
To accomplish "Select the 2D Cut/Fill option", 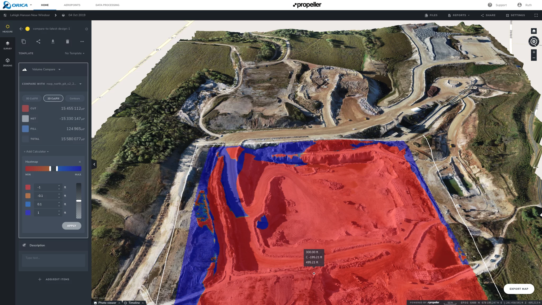I will pyautogui.click(x=53, y=98).
